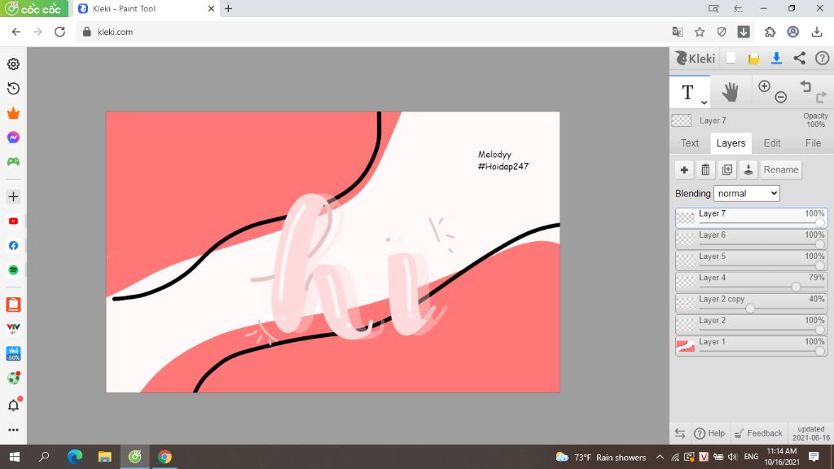
Task: Open a new browser tab
Action: [x=228, y=8]
